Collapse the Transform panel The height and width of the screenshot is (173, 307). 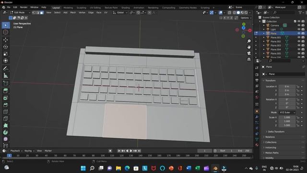[271, 81]
